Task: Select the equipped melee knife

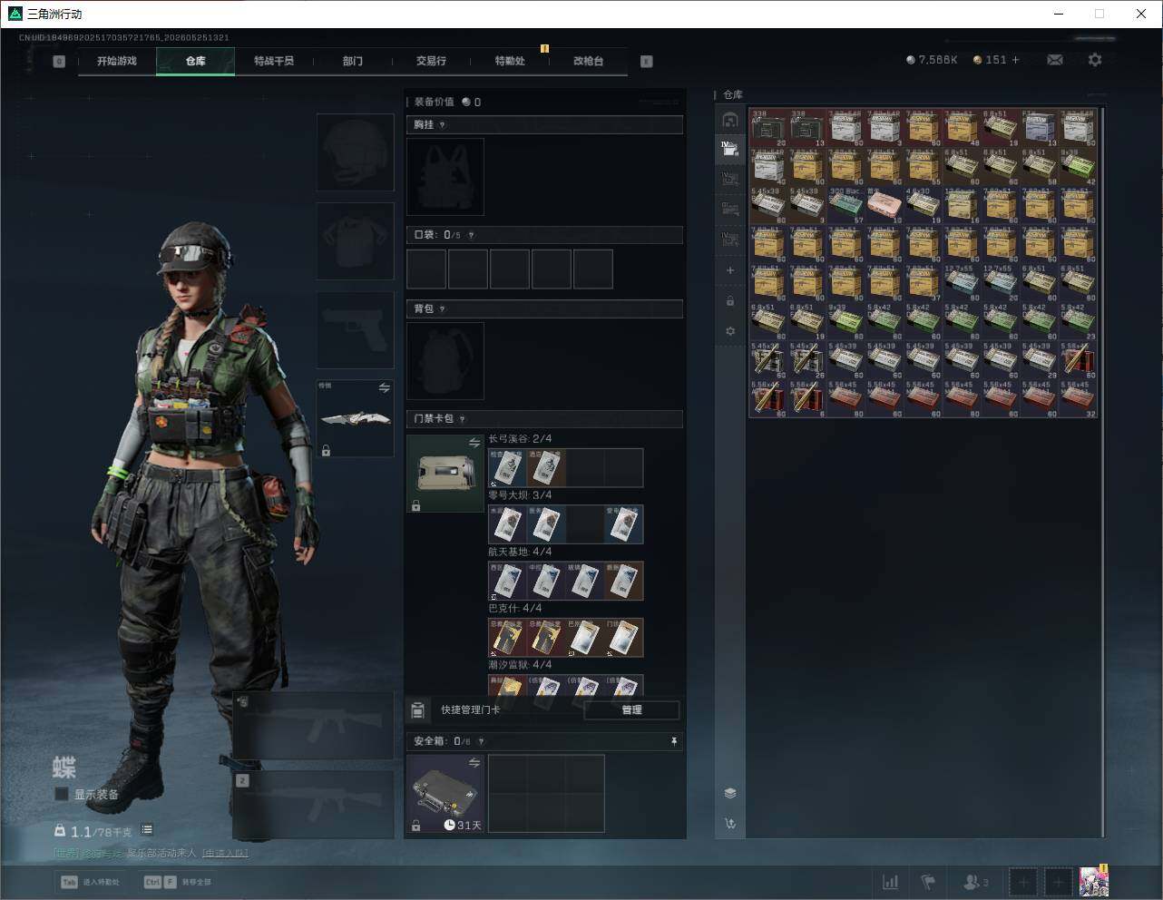Action: tap(355, 418)
